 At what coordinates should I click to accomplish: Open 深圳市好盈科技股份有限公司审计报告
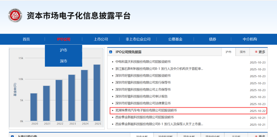coord(141,96)
